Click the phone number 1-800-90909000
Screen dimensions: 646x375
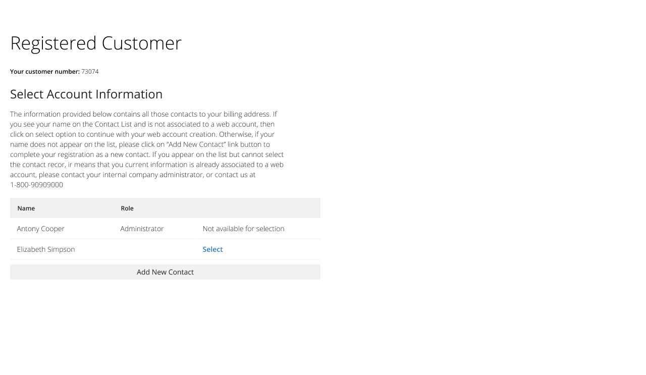[x=36, y=185]
